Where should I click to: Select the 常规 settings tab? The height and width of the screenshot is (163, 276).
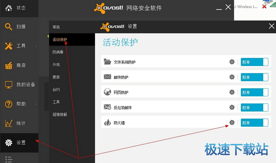(56, 27)
